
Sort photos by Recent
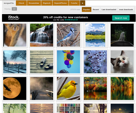pyautogui.click(x=96, y=9)
